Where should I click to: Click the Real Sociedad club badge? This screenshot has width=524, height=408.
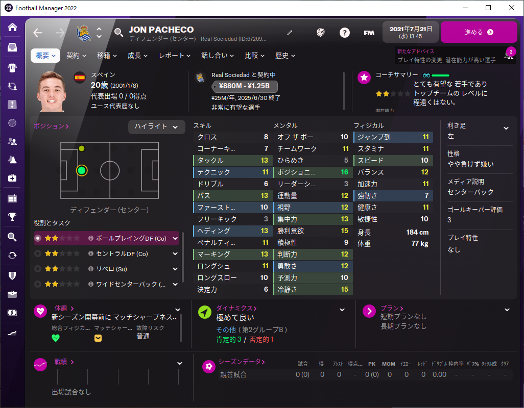(x=84, y=33)
